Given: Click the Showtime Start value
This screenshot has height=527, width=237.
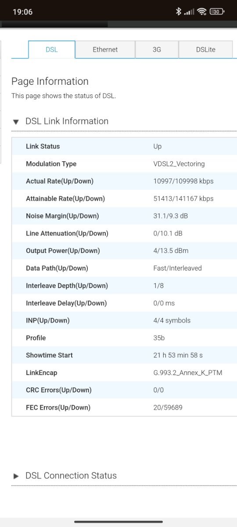Looking at the screenshot, I should (178, 355).
